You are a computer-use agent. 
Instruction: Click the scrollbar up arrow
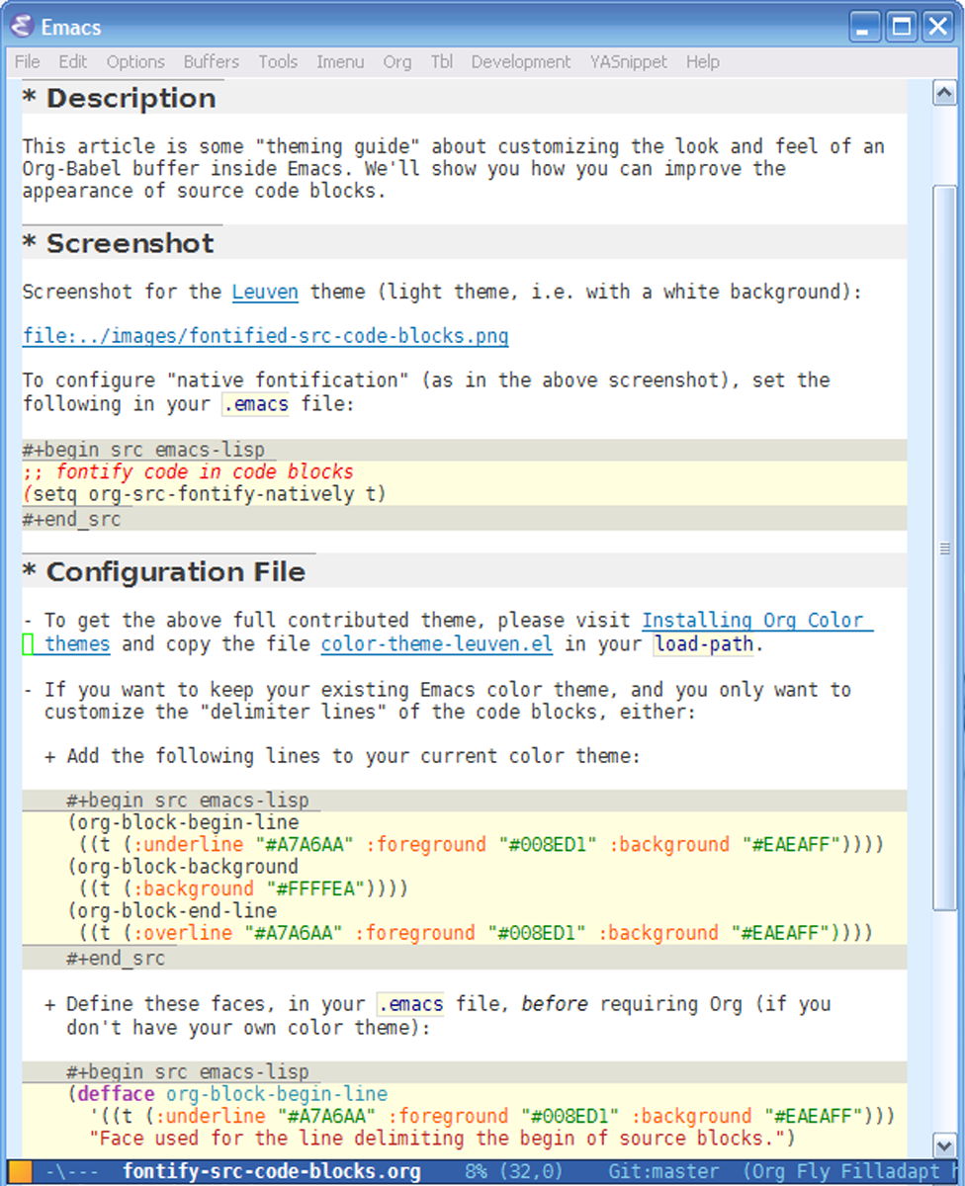(944, 93)
